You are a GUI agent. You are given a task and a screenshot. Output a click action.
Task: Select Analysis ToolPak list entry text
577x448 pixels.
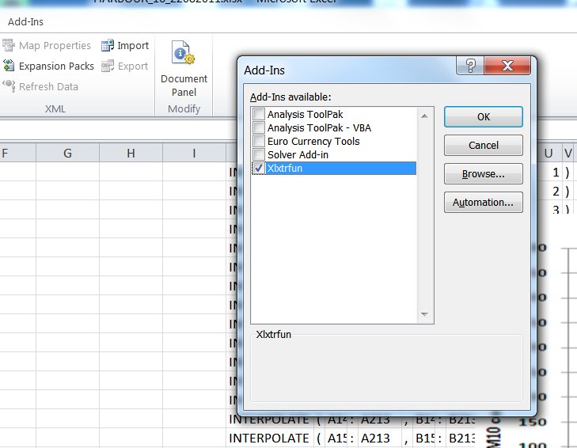305,115
